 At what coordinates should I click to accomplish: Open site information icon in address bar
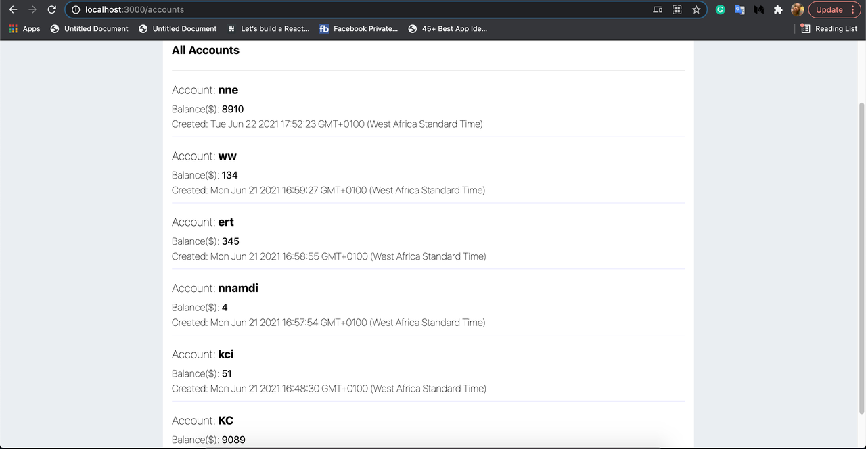click(x=76, y=9)
